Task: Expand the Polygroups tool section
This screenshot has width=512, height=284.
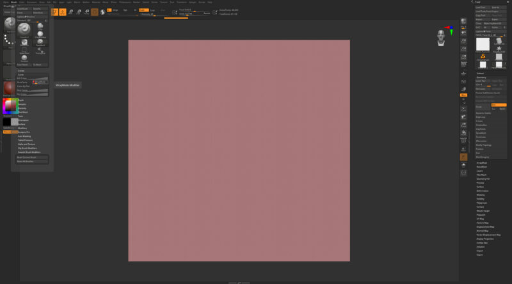Action: (482, 203)
